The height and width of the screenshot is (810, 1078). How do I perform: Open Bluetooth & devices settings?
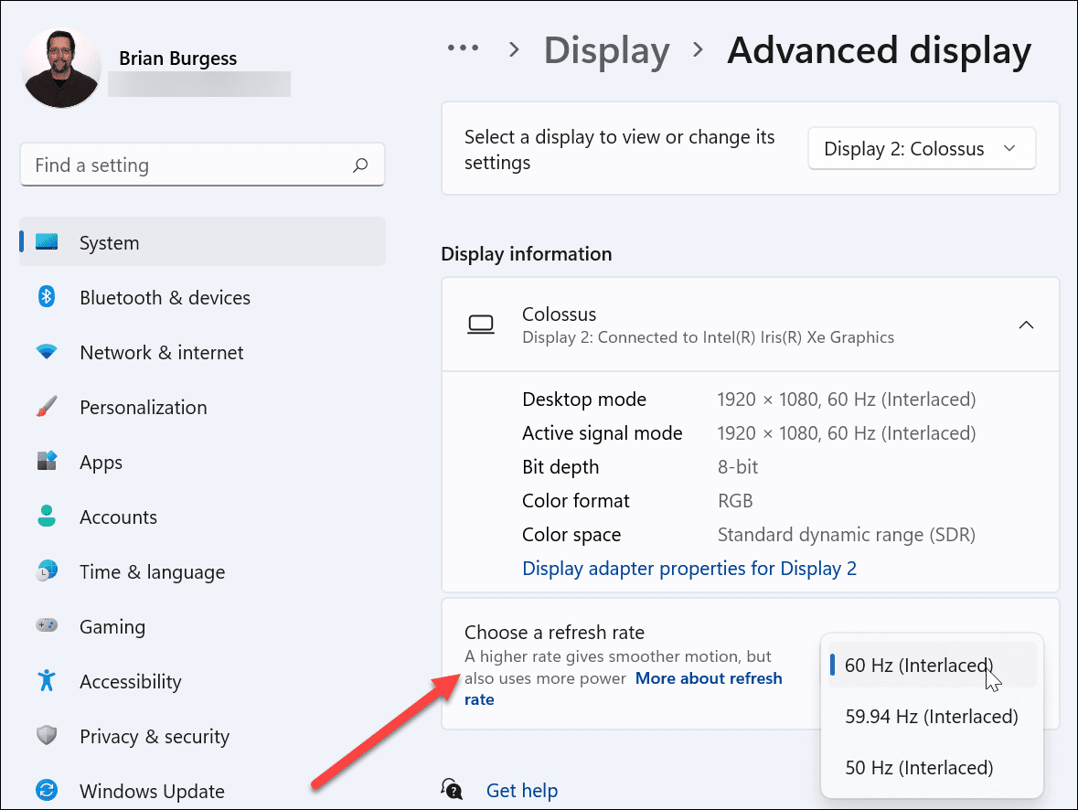click(202, 297)
